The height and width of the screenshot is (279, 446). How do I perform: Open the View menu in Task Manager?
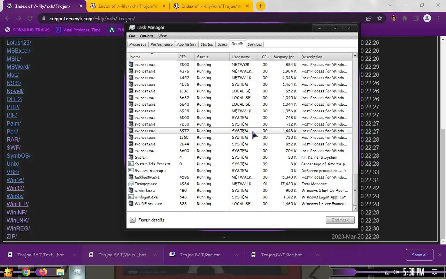[162, 36]
